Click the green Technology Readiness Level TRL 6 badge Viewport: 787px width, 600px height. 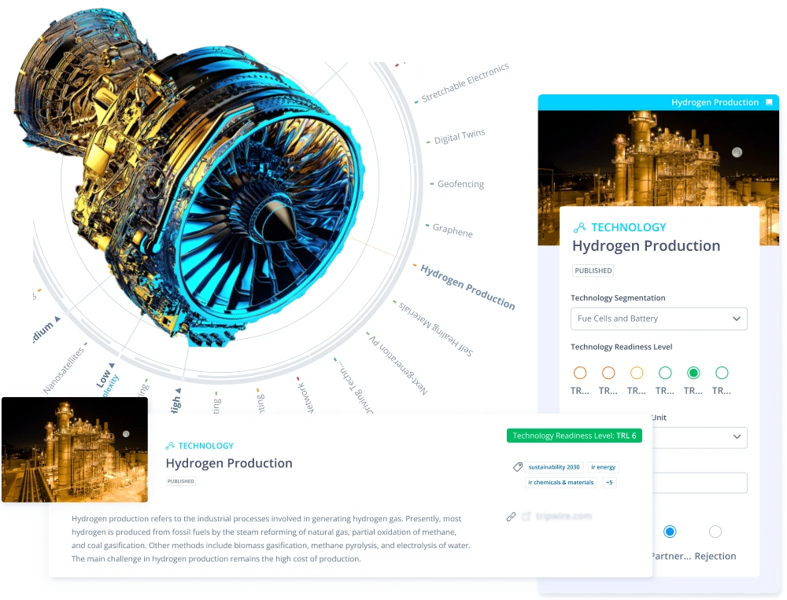[x=575, y=435]
